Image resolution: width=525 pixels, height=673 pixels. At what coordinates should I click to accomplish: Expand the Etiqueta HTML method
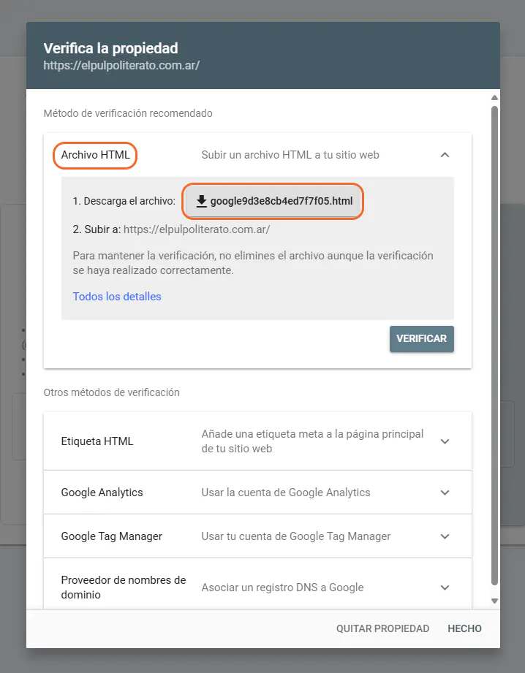[445, 441]
